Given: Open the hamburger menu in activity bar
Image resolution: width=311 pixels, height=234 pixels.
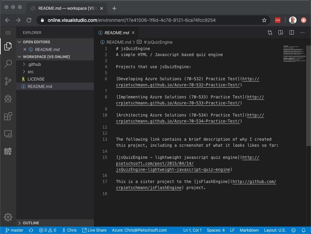Looking at the screenshot, I should (8, 33).
